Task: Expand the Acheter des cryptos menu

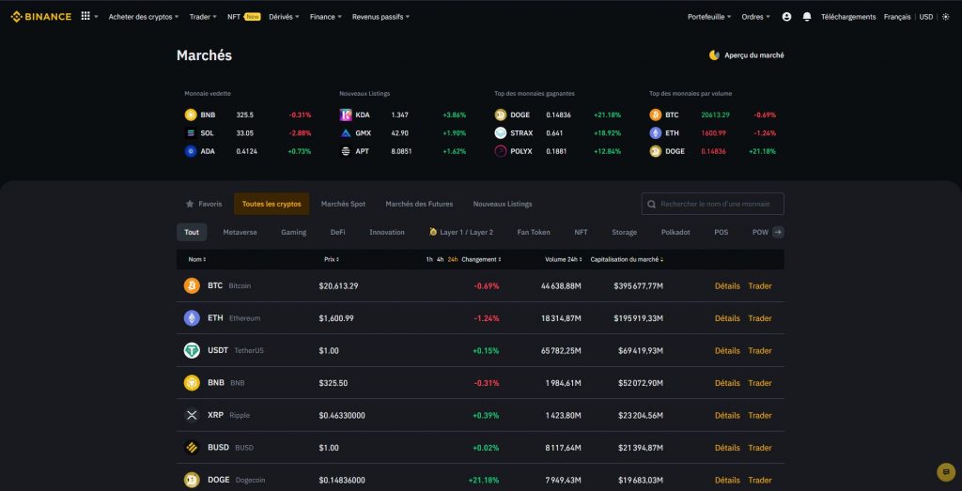Action: [x=144, y=17]
